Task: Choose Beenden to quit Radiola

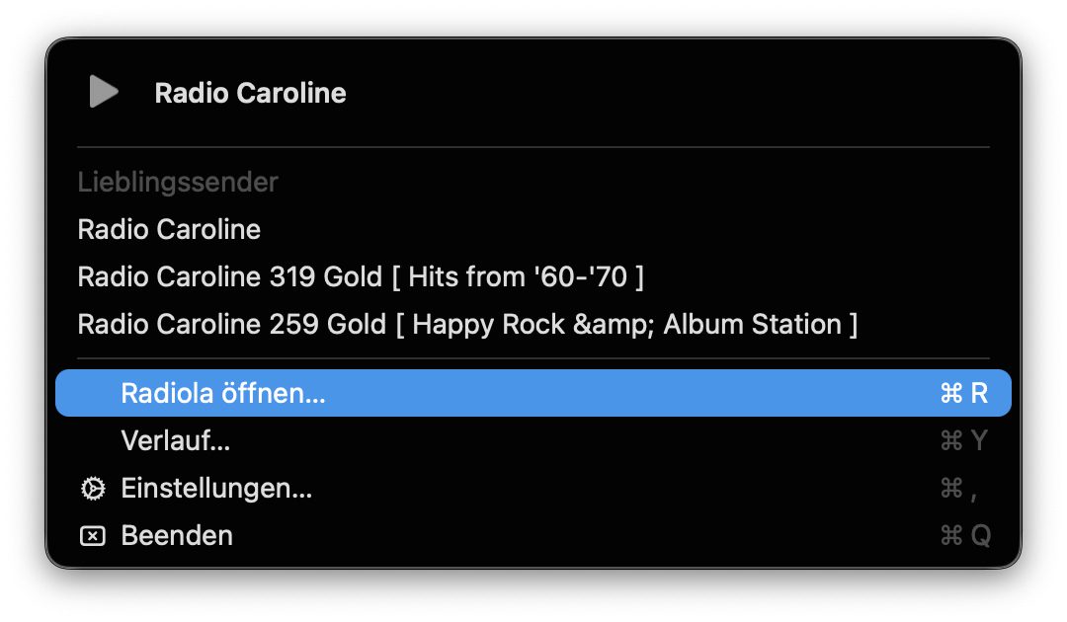Action: pos(177,536)
